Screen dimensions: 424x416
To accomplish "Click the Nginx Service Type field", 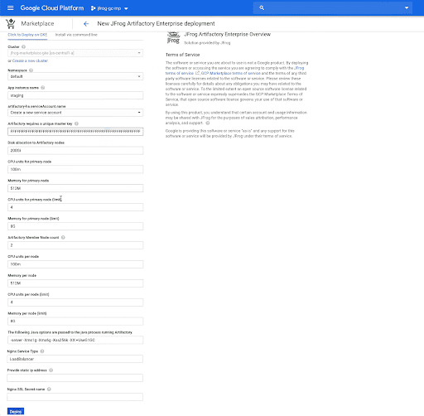I will 75,359.
